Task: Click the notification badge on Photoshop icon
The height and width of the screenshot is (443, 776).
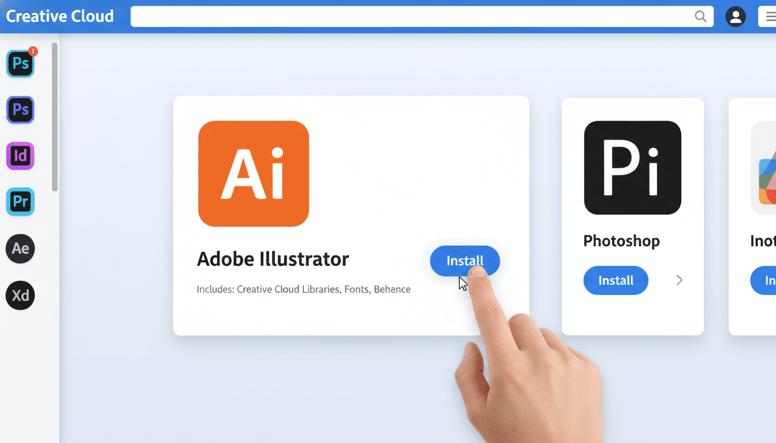Action: tap(33, 51)
